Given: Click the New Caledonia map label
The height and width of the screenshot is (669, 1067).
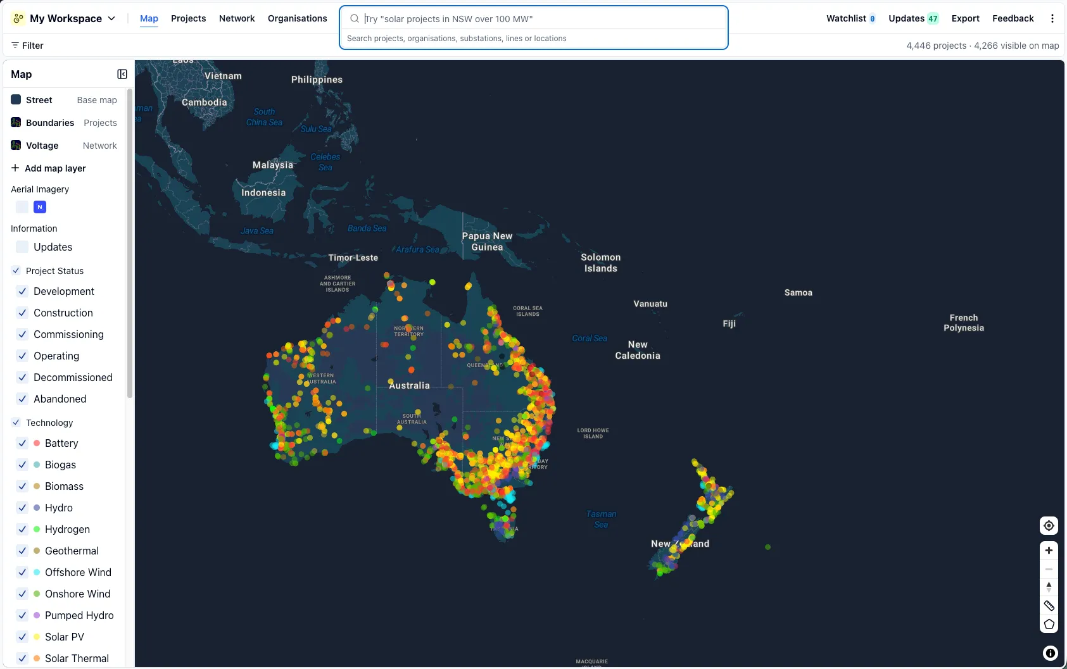Looking at the screenshot, I should [637, 350].
